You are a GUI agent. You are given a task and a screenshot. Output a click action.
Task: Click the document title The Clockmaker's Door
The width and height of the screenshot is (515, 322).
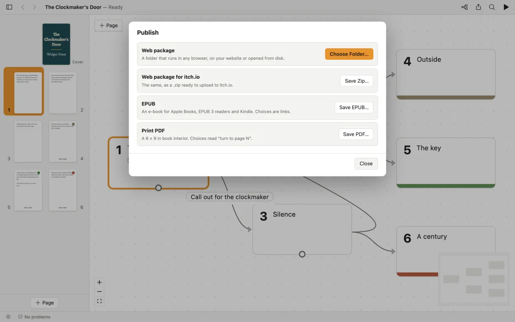tap(73, 7)
